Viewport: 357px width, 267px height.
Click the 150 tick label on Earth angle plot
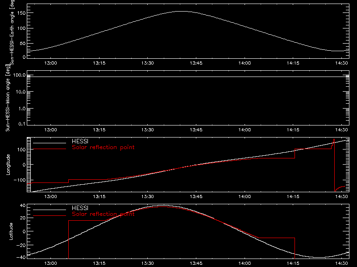[x=21, y=13]
